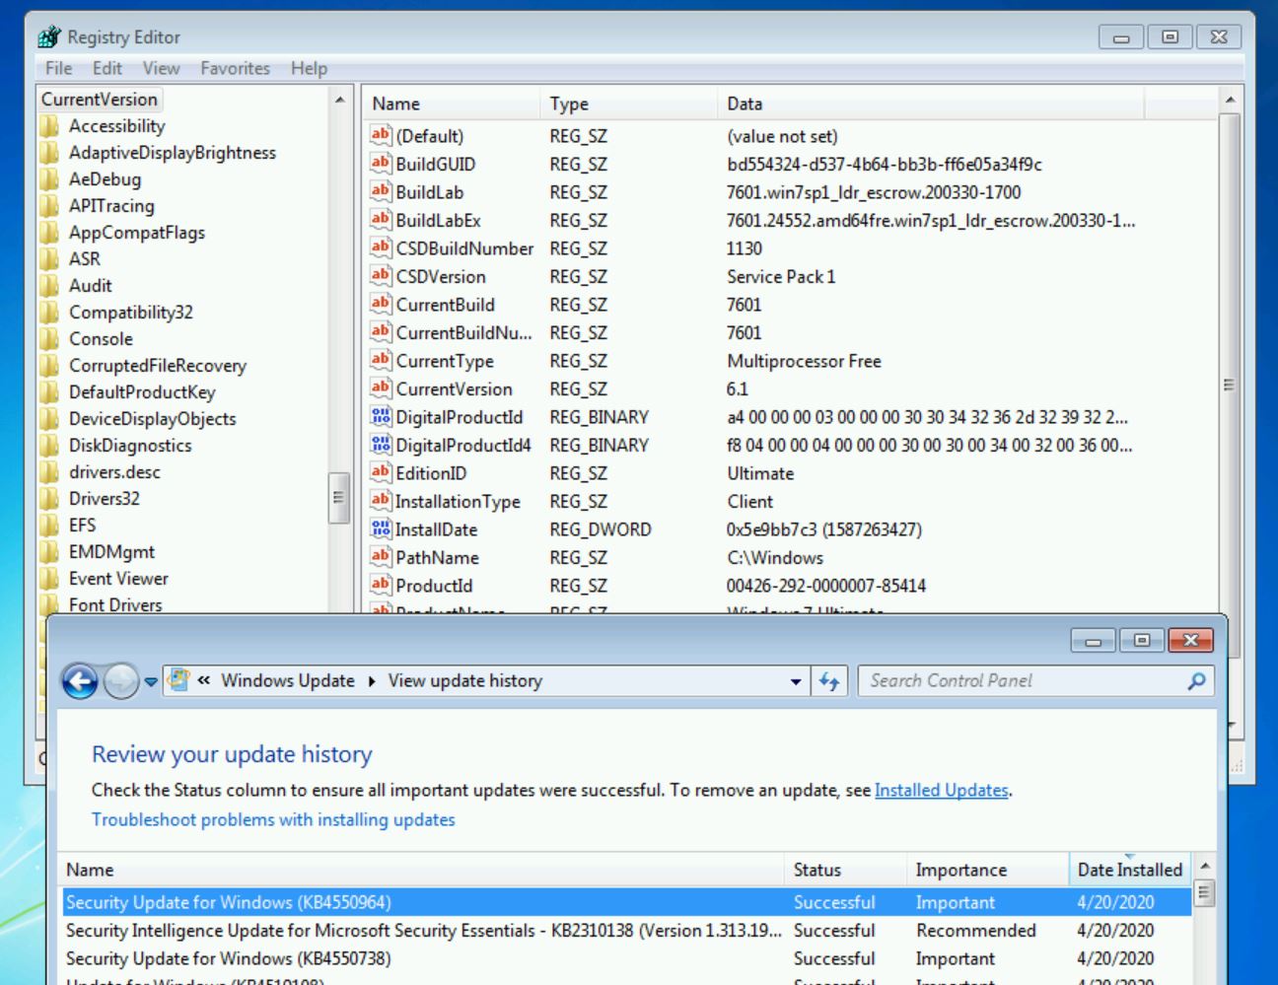The height and width of the screenshot is (985, 1278).
Task: Click the Forward arrow in Windows Update
Action: click(x=121, y=680)
